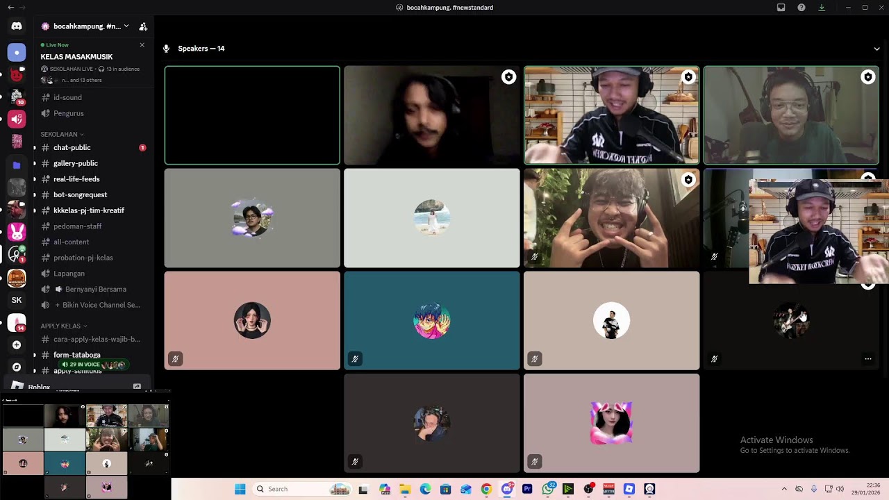The width and height of the screenshot is (889, 500).
Task: Click the Add a Server plus icon
Action: 17,345
